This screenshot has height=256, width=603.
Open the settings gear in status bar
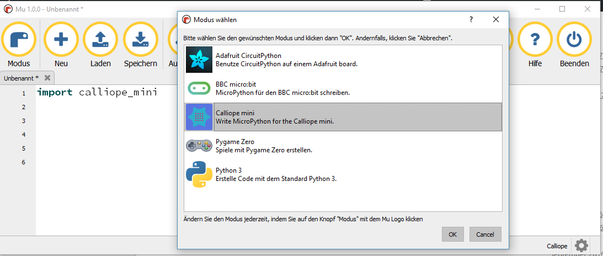(581, 245)
